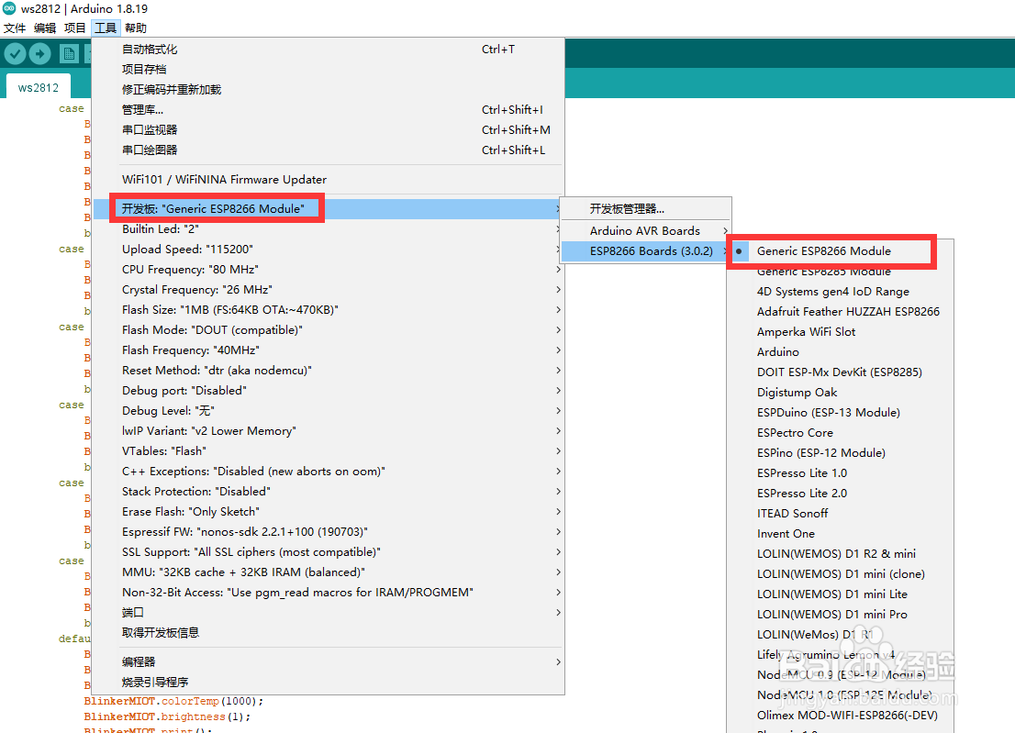Select LOLIN(WEMOS) D1 R2 & mini
Image resolution: width=1015 pixels, height=733 pixels.
click(841, 554)
